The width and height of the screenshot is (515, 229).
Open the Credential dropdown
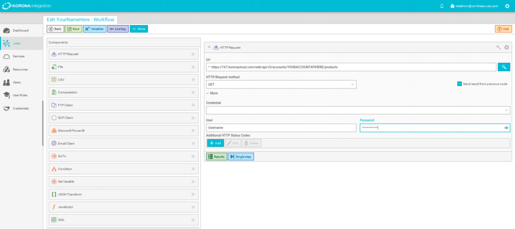[x=358, y=110]
